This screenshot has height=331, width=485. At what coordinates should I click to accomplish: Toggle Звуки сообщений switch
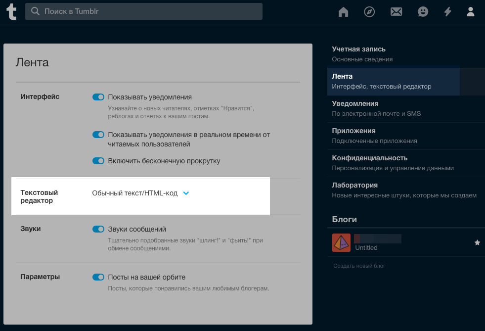point(98,229)
